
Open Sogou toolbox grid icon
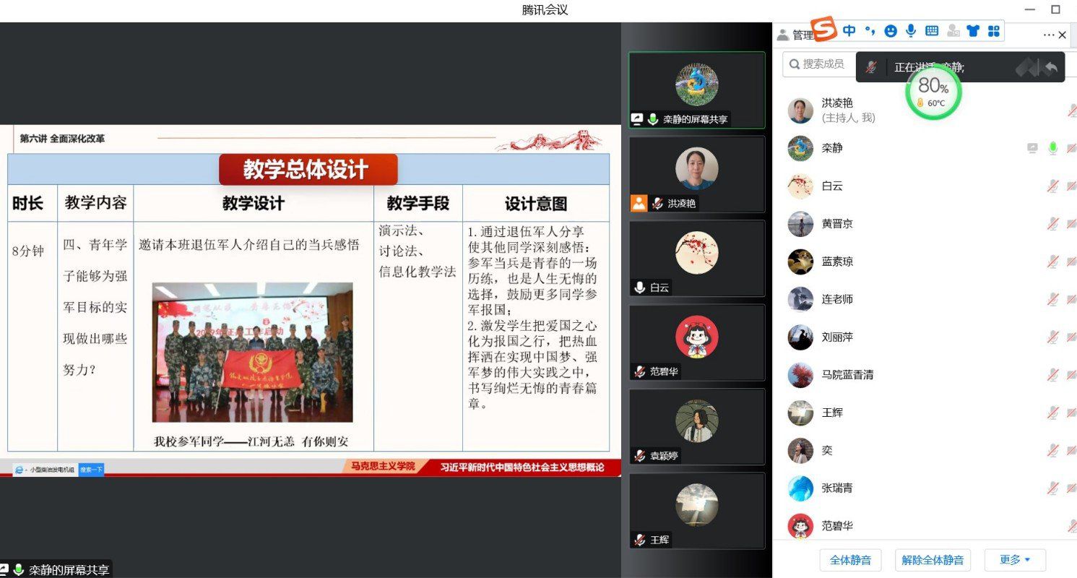(994, 30)
